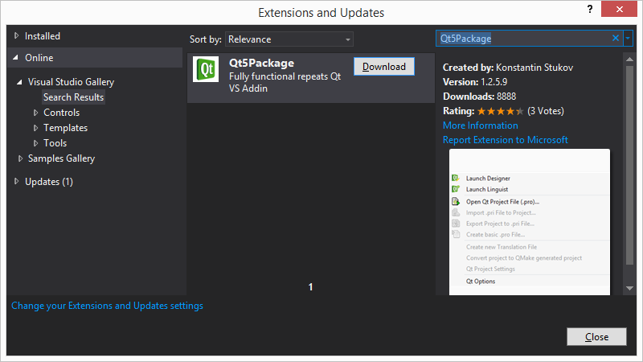
Task: Click the help question mark icon
Action: click(590, 9)
